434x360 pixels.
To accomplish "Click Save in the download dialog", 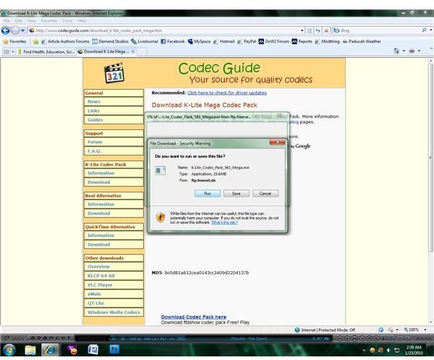I will pyautogui.click(x=237, y=194).
